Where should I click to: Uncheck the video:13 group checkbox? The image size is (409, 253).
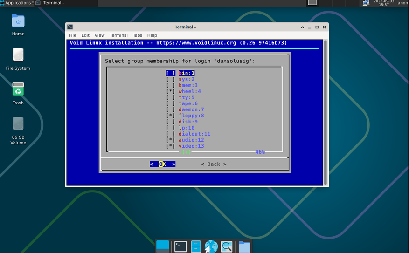[x=171, y=146]
